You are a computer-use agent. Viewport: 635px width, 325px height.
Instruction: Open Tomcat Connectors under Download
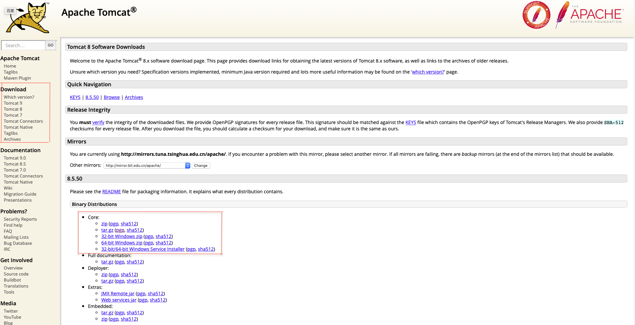coord(23,121)
